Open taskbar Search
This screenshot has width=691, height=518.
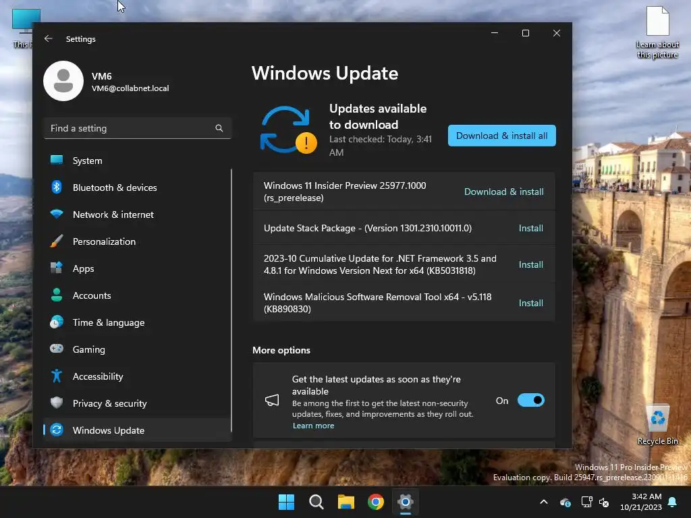point(316,502)
